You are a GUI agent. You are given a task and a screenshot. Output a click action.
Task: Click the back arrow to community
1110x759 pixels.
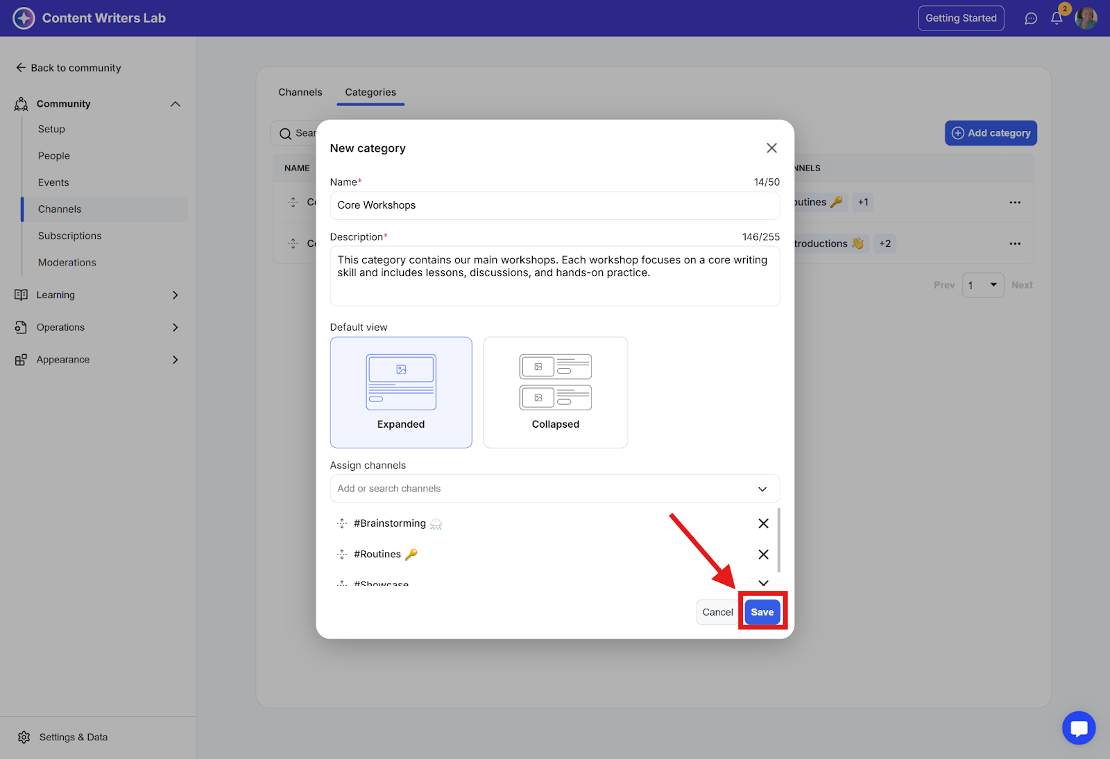point(21,68)
